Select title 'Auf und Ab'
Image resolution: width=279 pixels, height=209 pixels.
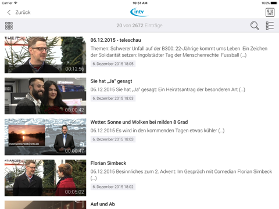[x=103, y=204]
